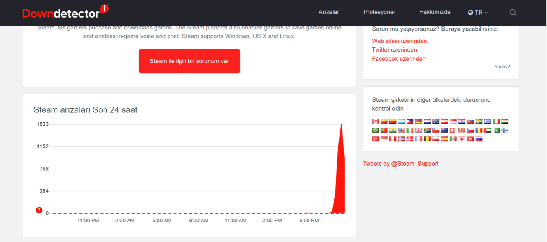Select the Slovakia flag
This screenshot has height=242, width=547.
coord(471,121)
